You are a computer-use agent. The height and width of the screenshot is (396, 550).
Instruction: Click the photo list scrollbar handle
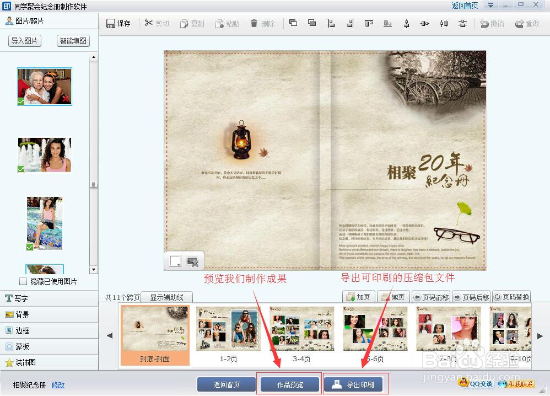coord(93,184)
